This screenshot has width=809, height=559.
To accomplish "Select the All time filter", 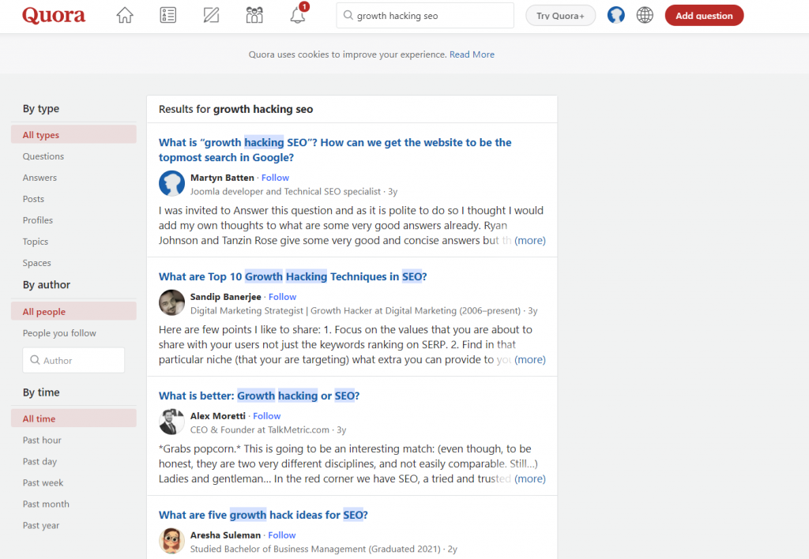I will point(73,418).
